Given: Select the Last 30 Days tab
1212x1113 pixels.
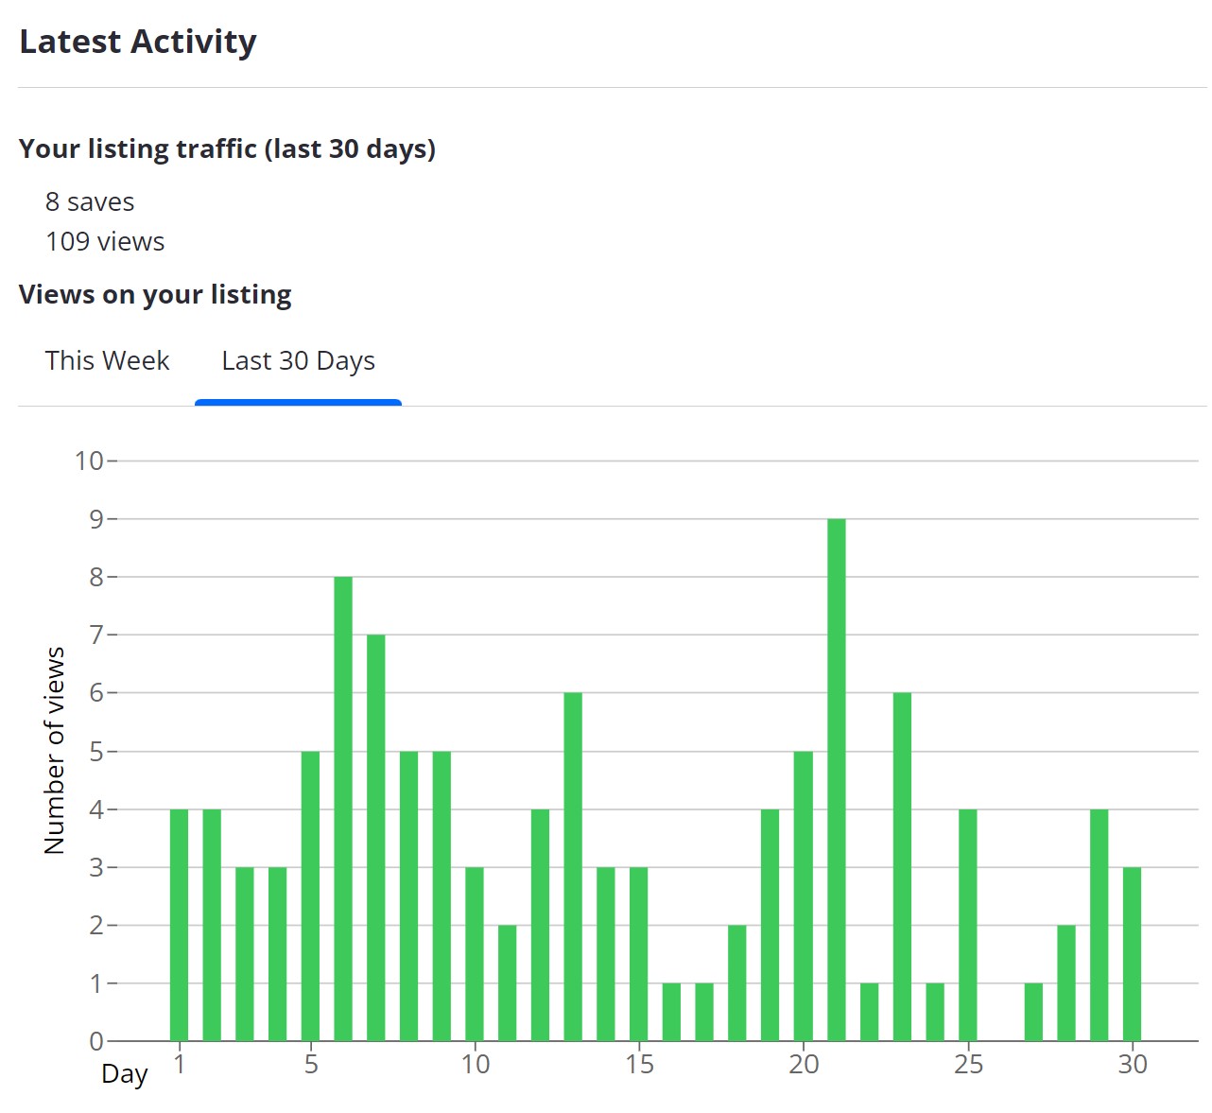Looking at the screenshot, I should (x=298, y=361).
